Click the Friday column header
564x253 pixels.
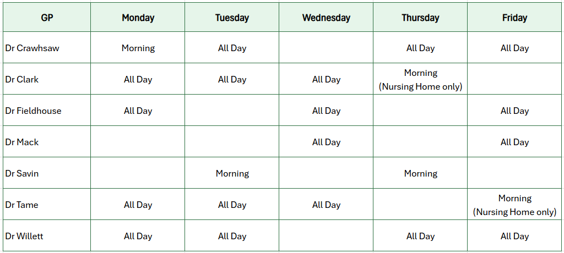coord(514,18)
